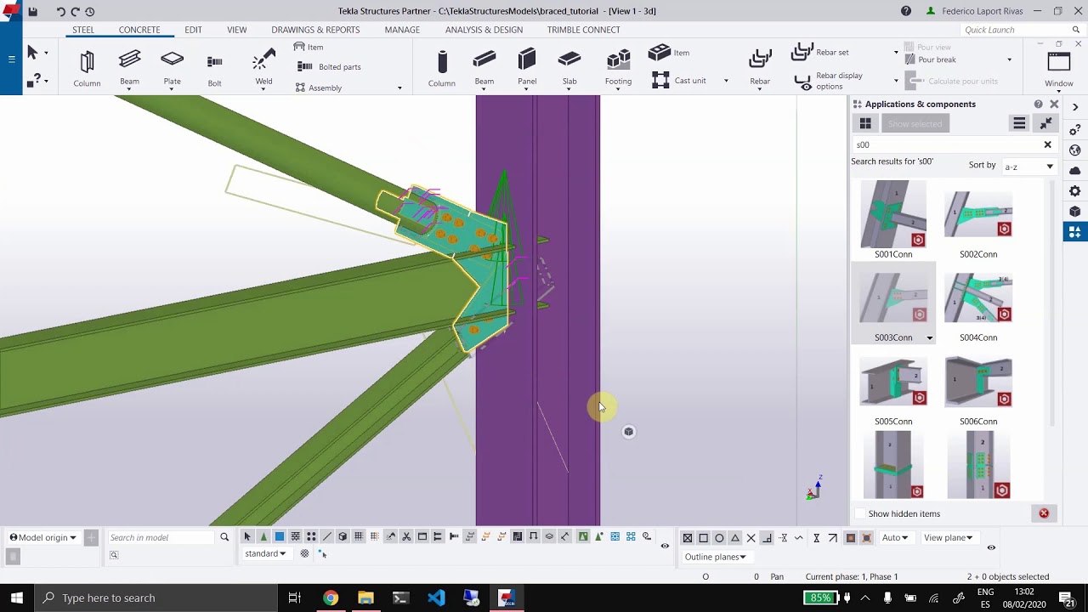Click the Bolted parts button
Viewport: 1088px width, 612px height.
(330, 66)
